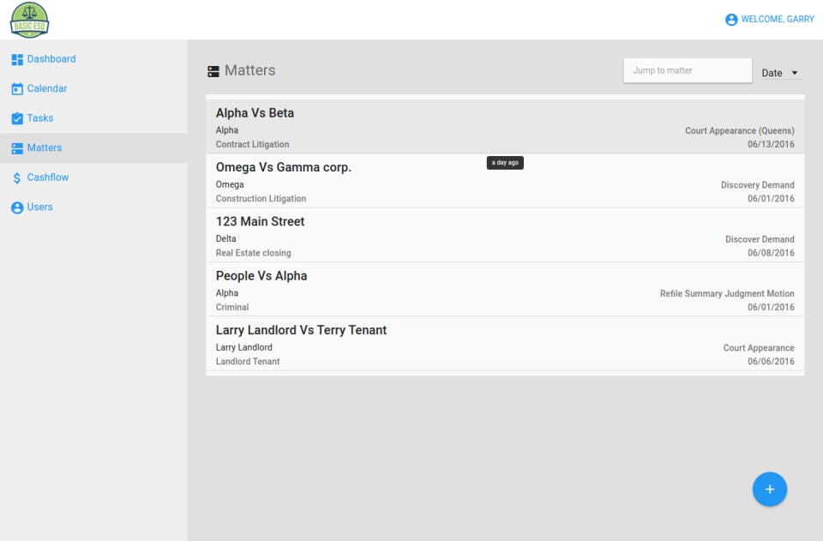
Task: Open the 123 Main Street matter
Action: tap(260, 221)
